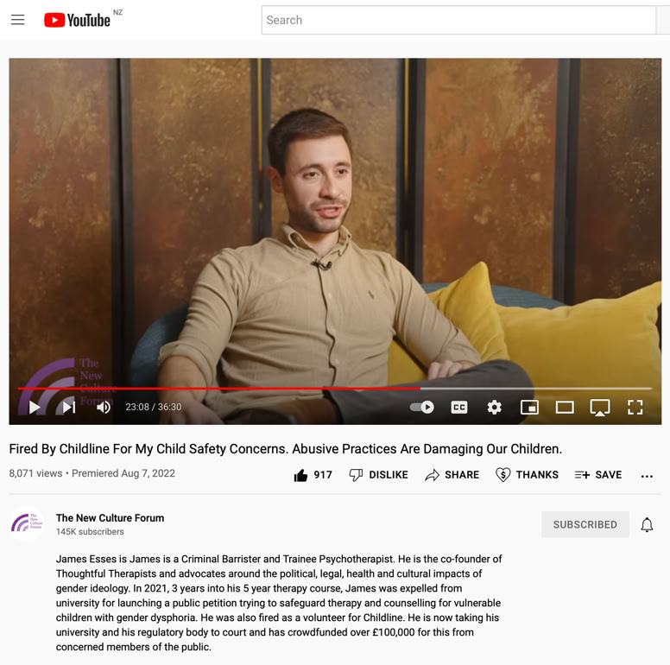Save the video to a playlist

coord(598,475)
